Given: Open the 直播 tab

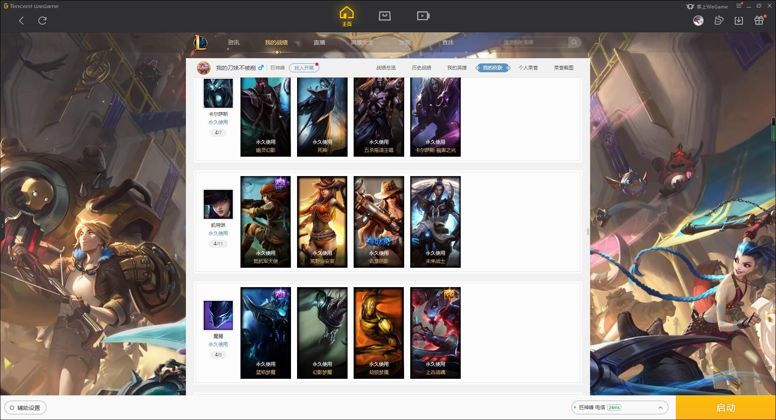Looking at the screenshot, I should click(319, 42).
